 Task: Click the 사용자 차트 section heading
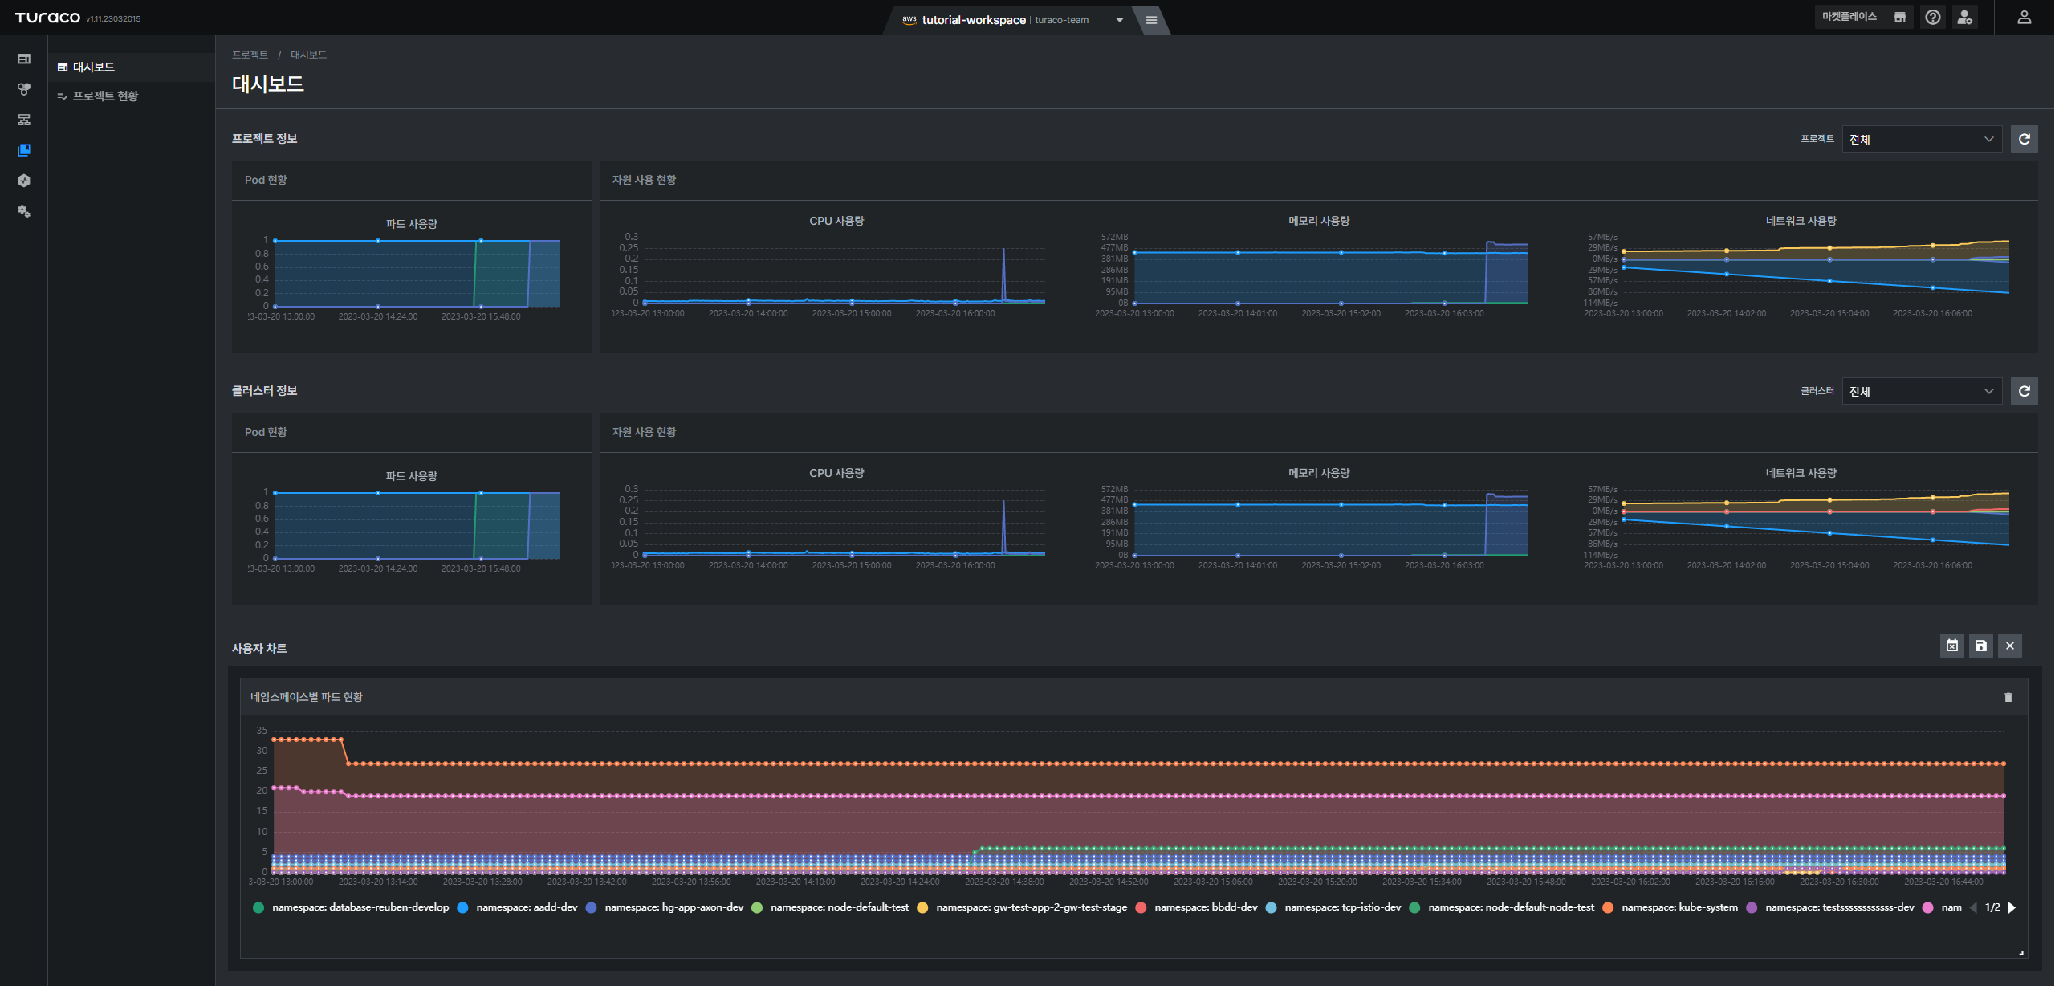tap(259, 648)
